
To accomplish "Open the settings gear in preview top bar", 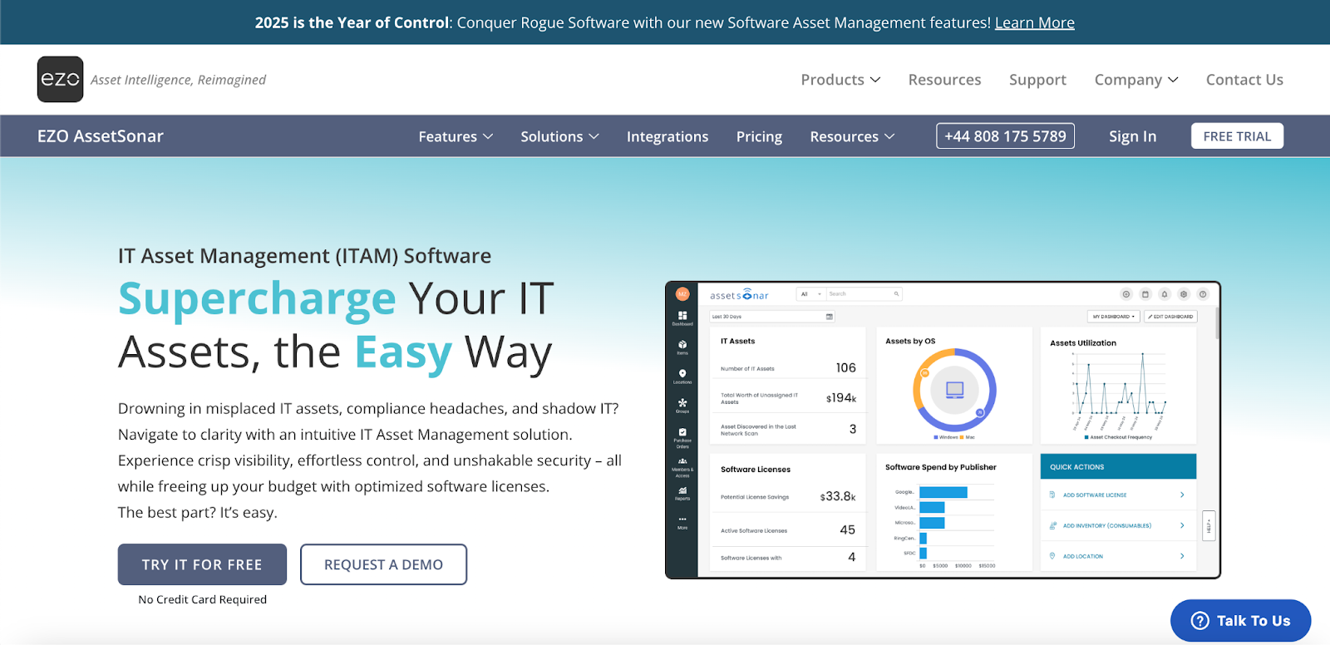I will 1184,294.
